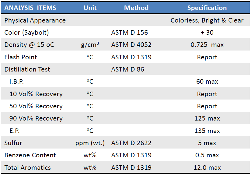Click the Physical Appearance row label

click(35, 20)
